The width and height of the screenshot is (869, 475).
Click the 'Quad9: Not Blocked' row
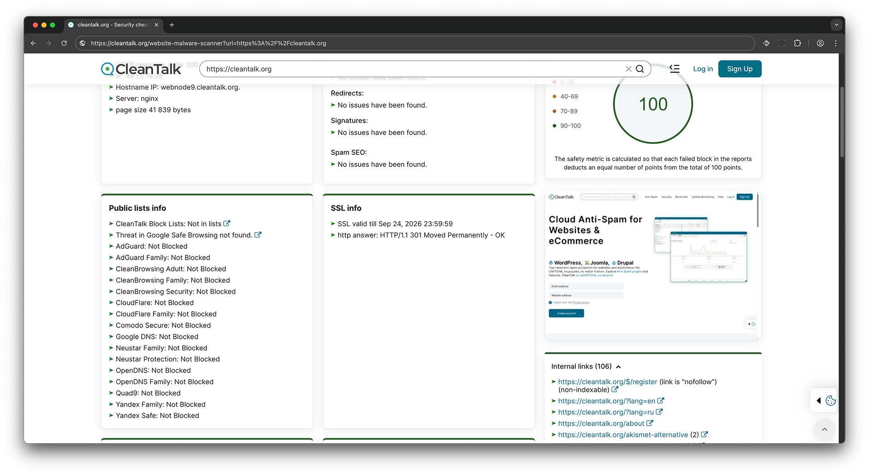pos(148,393)
